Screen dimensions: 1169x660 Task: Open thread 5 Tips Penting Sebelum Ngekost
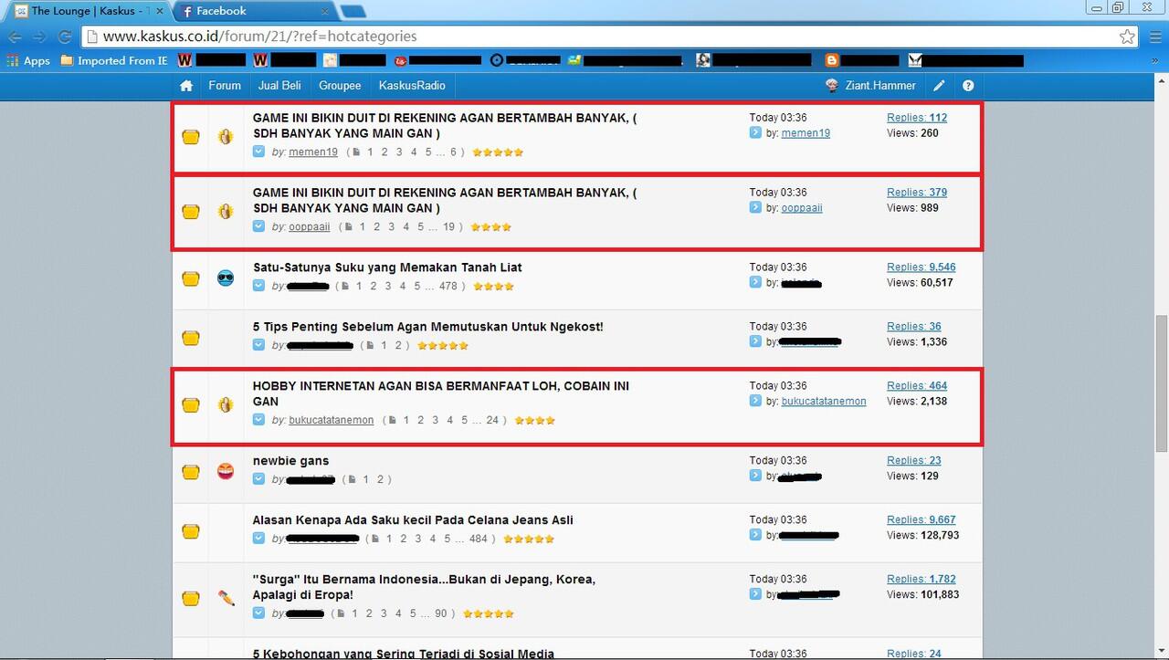[428, 327]
